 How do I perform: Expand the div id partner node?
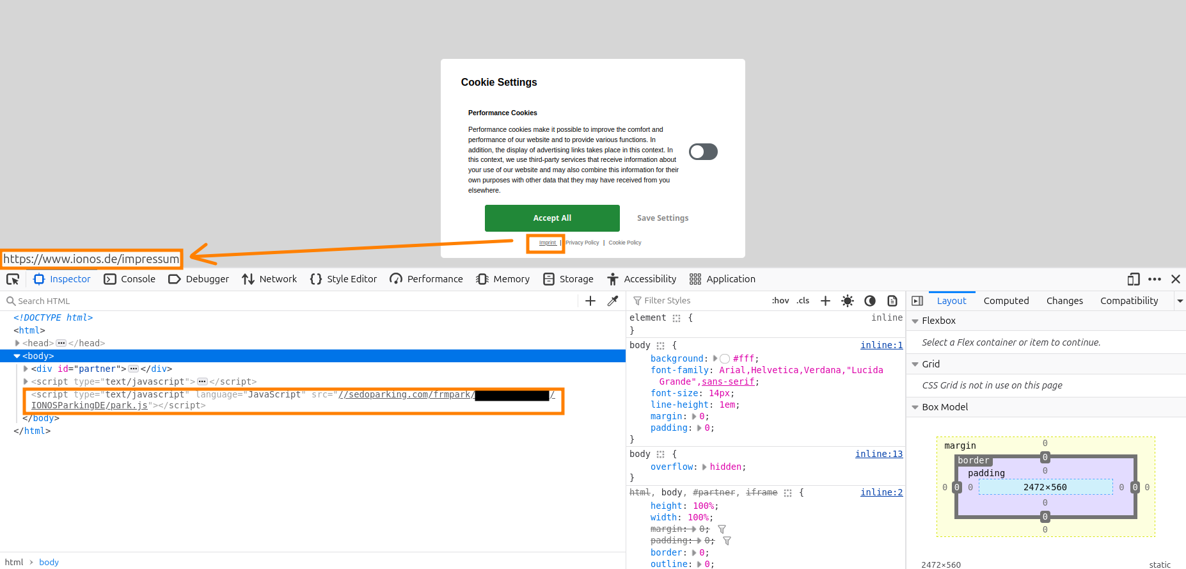[26, 369]
